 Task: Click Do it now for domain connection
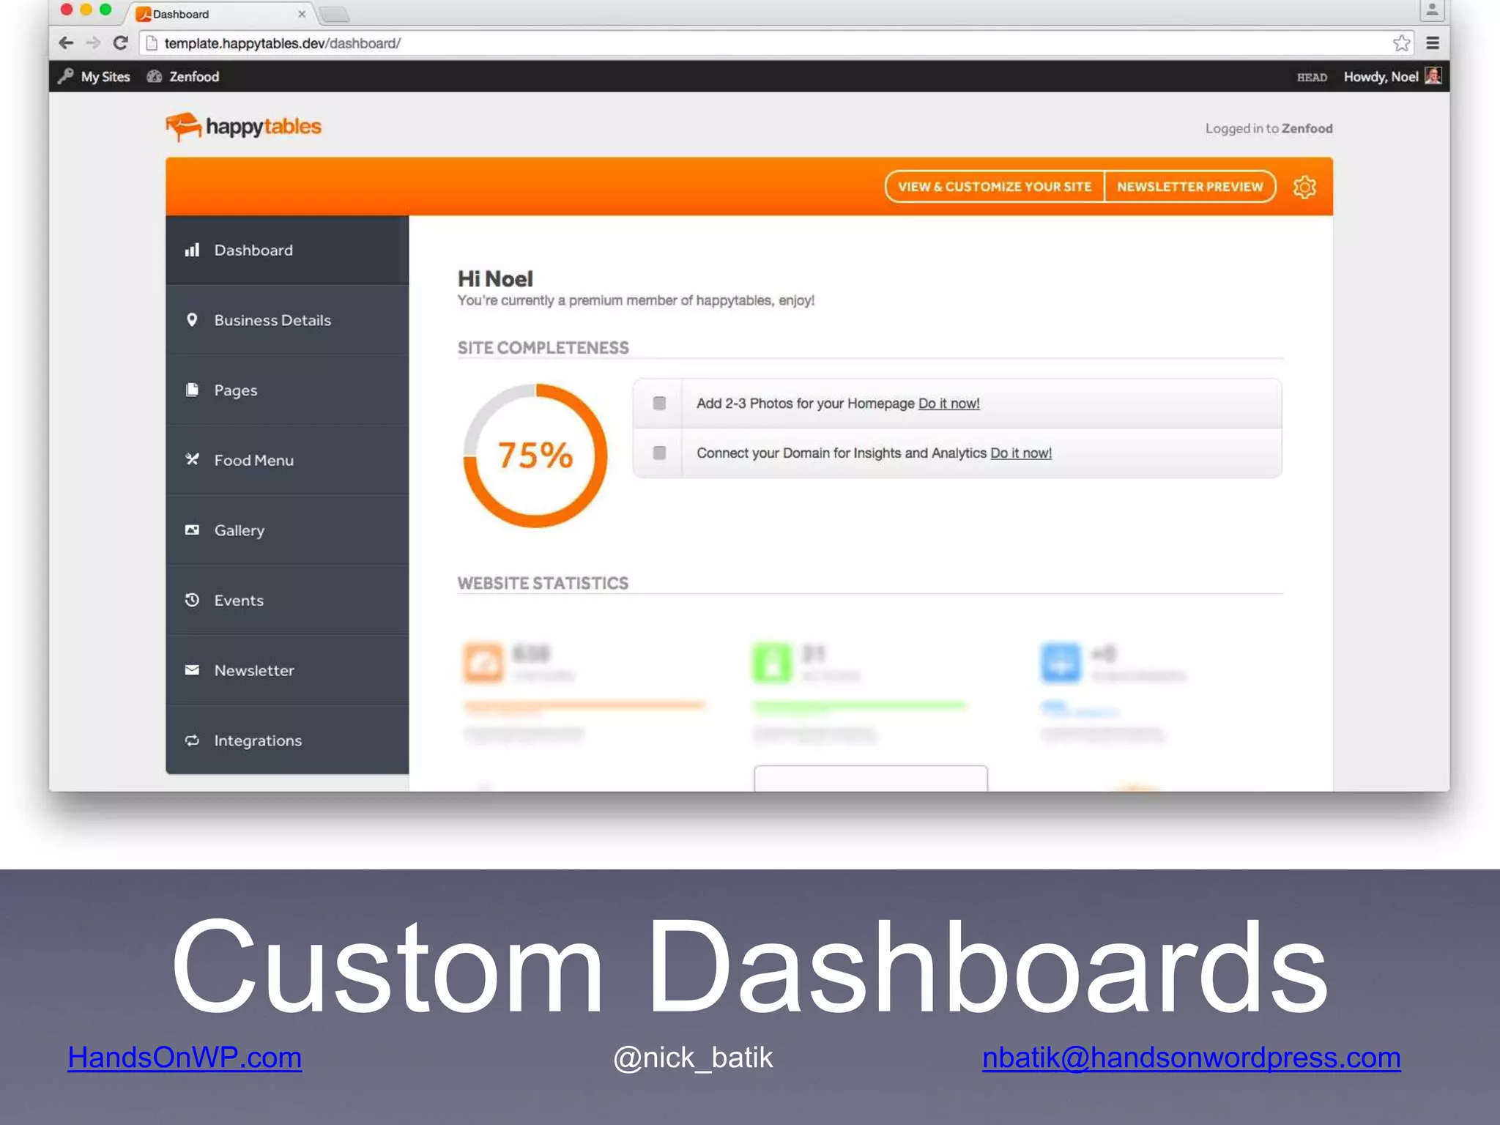click(1021, 453)
